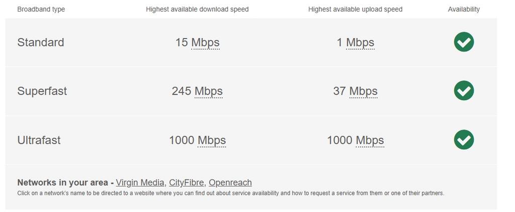Screen dimensions: 515x212
Task: Click Mbps abbreviation next to 37
Action: pyautogui.click(x=363, y=91)
